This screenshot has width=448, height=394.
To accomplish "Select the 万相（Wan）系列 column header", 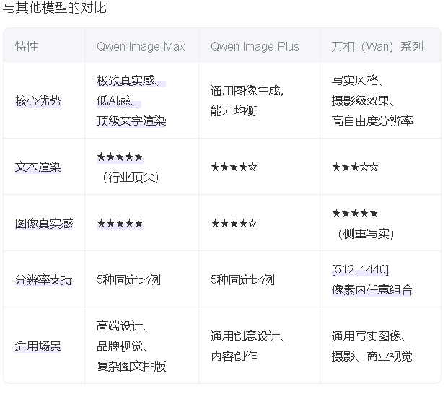I will pos(377,46).
